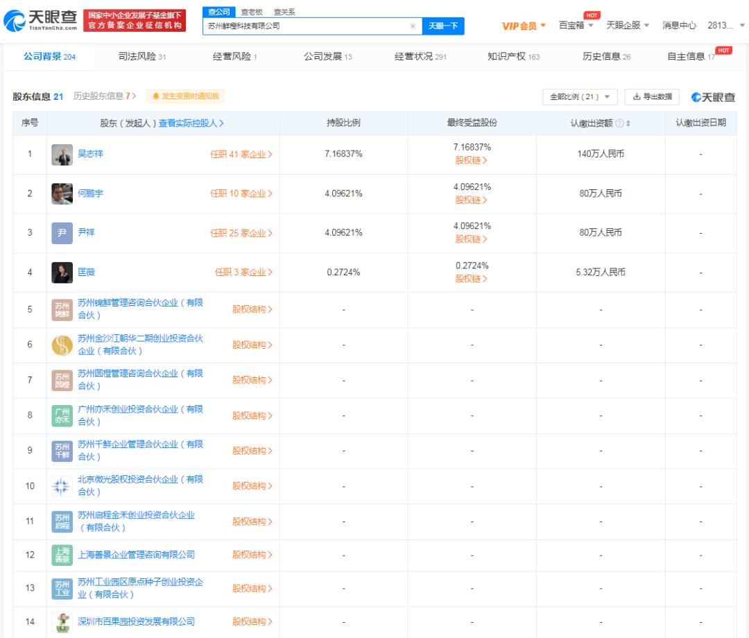
Task: Enable 发生变更时通知我 change notification
Action: click(x=185, y=96)
